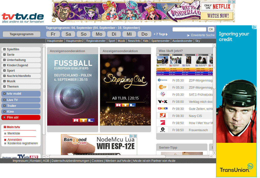Open Spartensender channel group
The height and width of the screenshot is (178, 260).
(160, 41)
